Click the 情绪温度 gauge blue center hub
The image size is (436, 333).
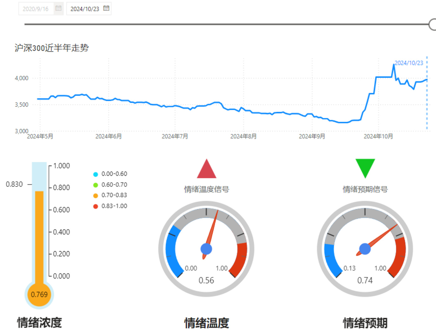pos(206,249)
